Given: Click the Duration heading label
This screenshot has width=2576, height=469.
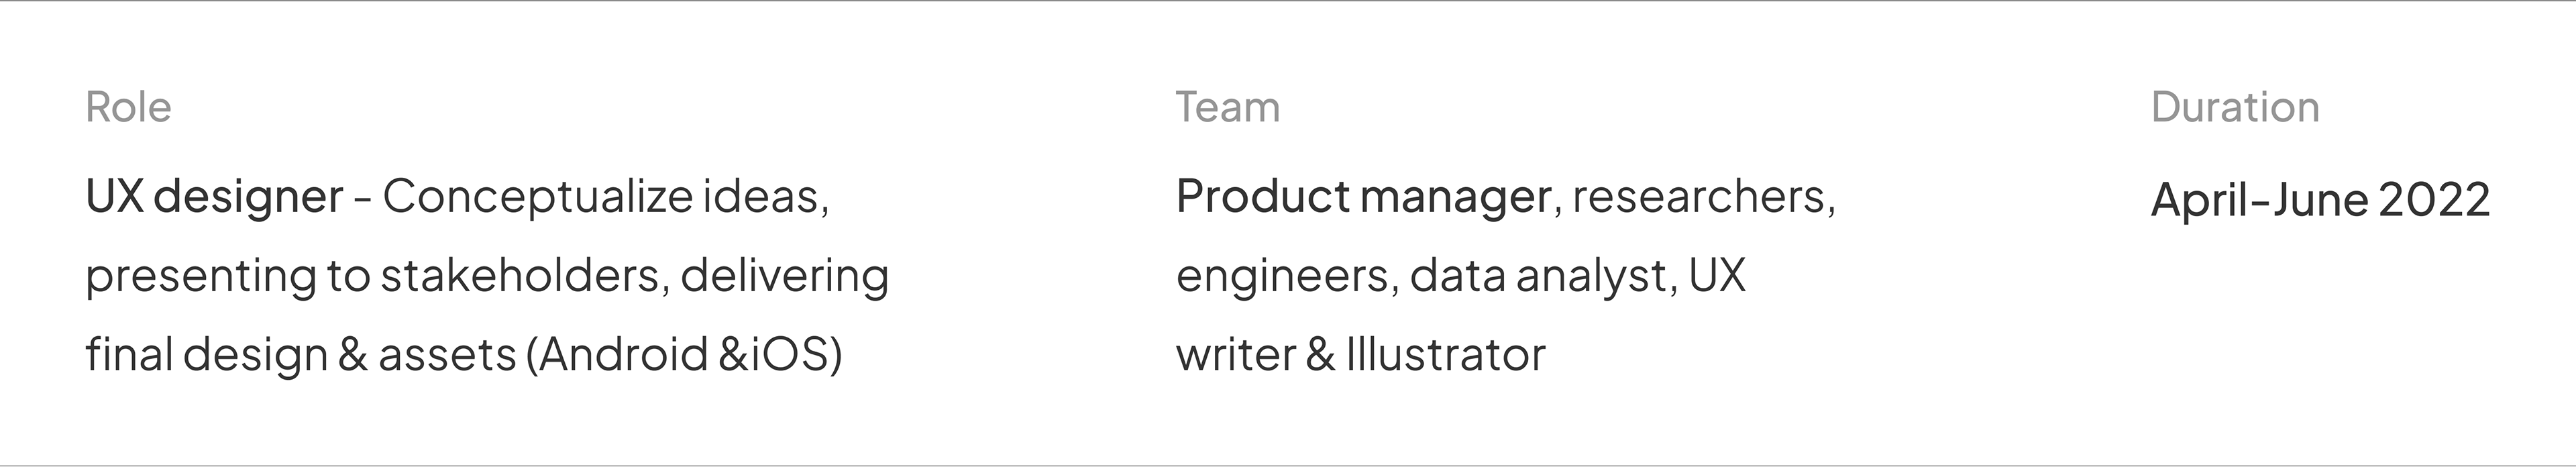Looking at the screenshot, I should tap(2235, 107).
